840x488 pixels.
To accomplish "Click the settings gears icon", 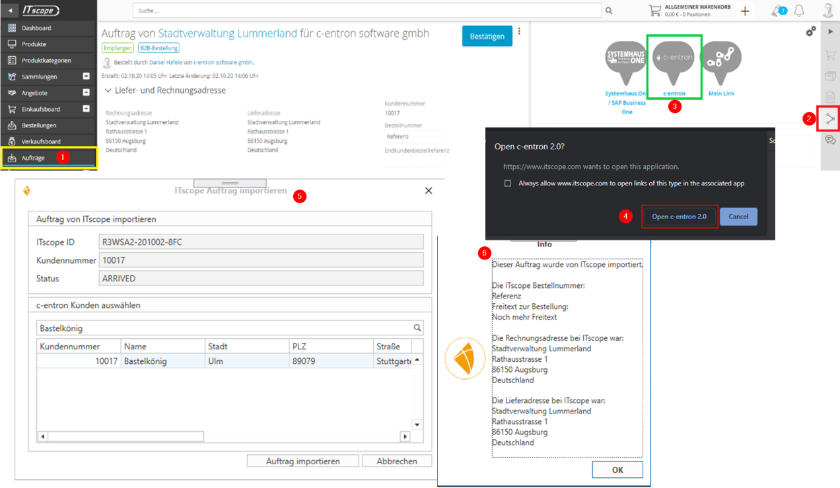I will pyautogui.click(x=811, y=31).
